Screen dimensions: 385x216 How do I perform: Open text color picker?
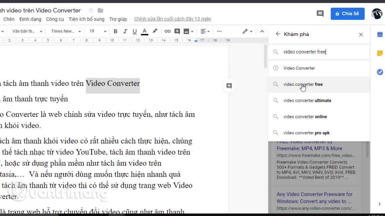[145, 31]
